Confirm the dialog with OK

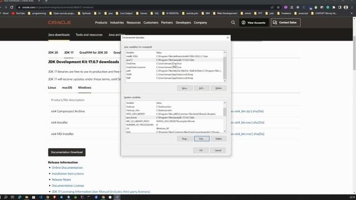[x=201, y=150]
